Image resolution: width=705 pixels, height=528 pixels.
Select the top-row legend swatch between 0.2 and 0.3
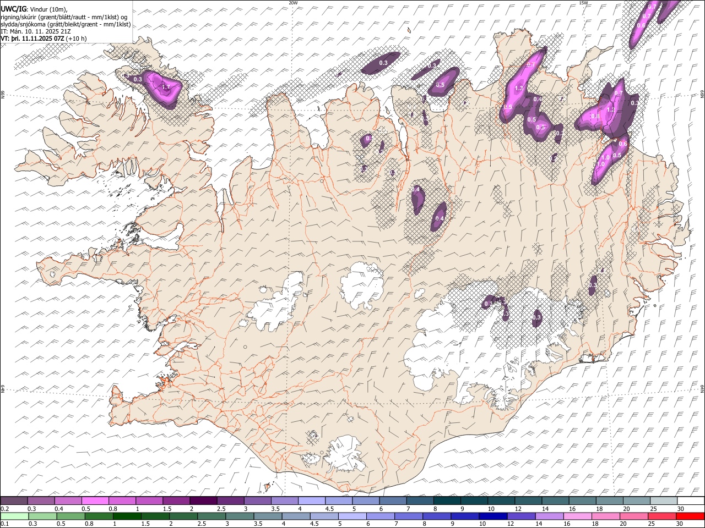(14, 501)
